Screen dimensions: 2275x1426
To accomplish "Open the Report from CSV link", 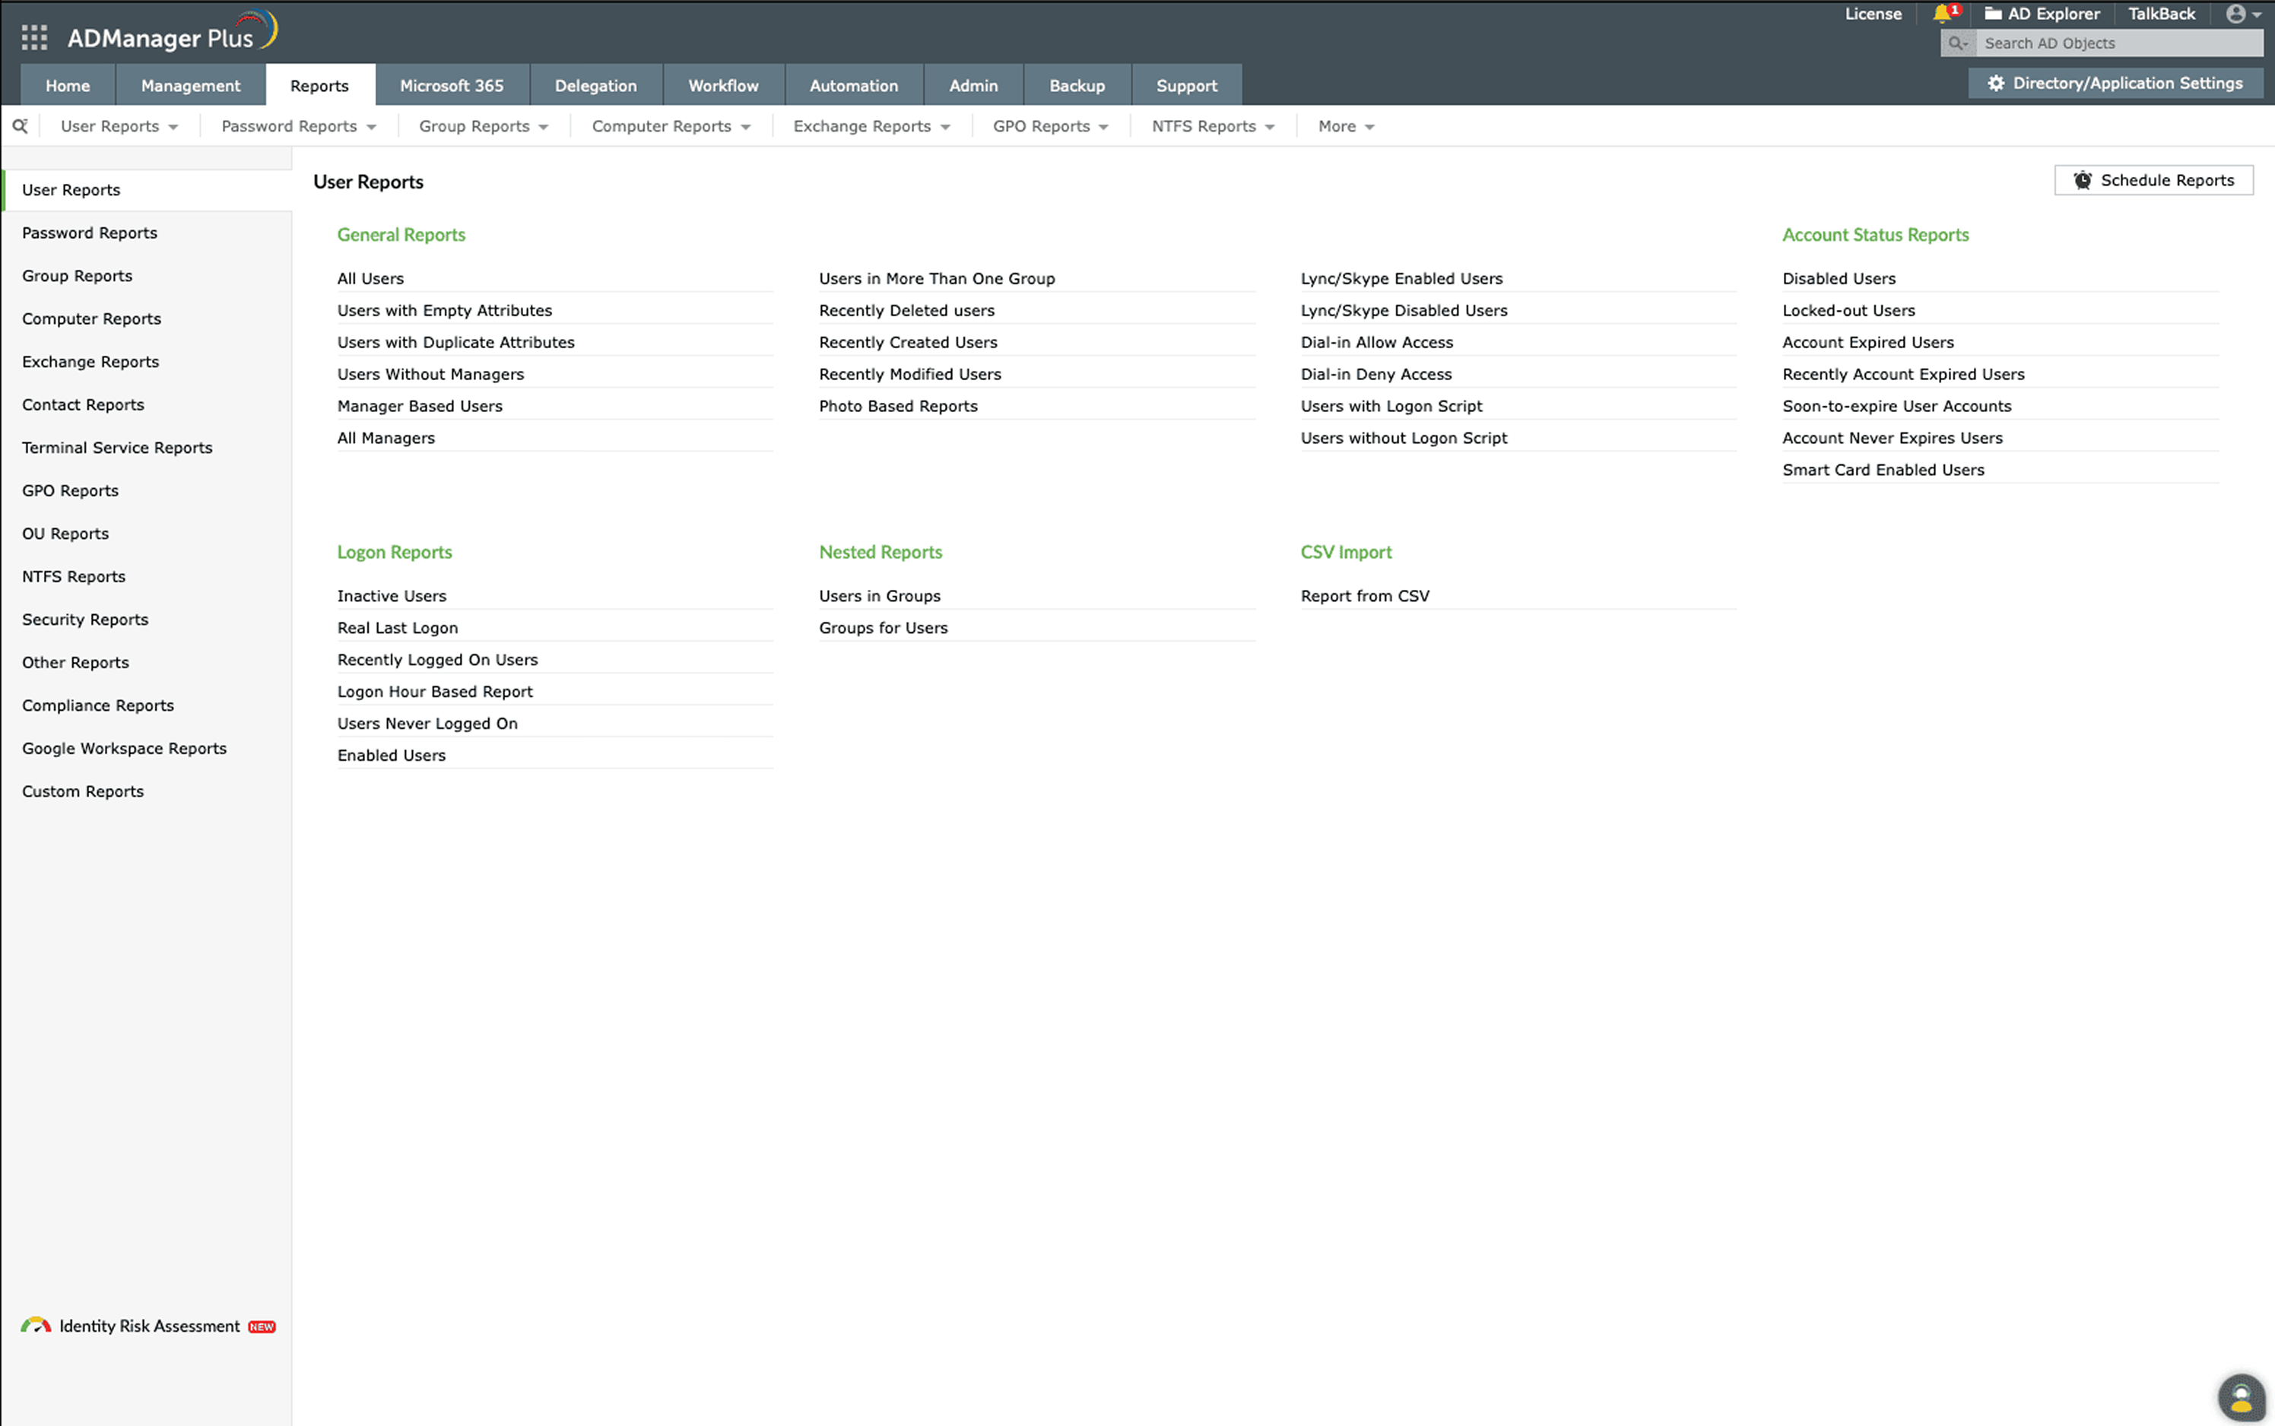I will (x=1364, y=596).
